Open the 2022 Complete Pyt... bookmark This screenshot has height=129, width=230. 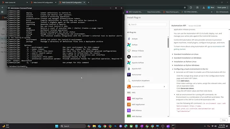tap(134, 12)
